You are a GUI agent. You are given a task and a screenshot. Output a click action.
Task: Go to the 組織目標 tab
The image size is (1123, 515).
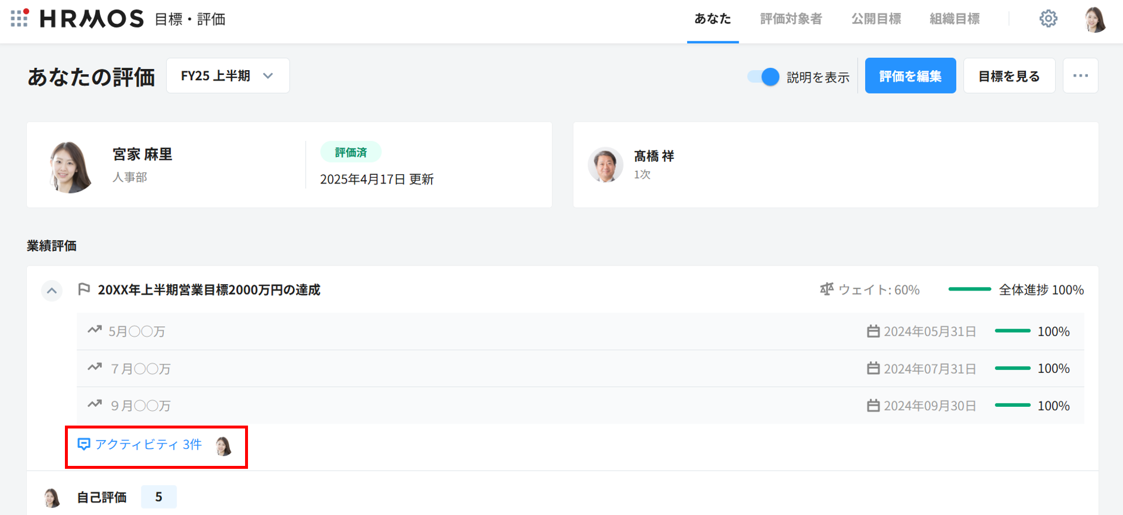(x=955, y=19)
